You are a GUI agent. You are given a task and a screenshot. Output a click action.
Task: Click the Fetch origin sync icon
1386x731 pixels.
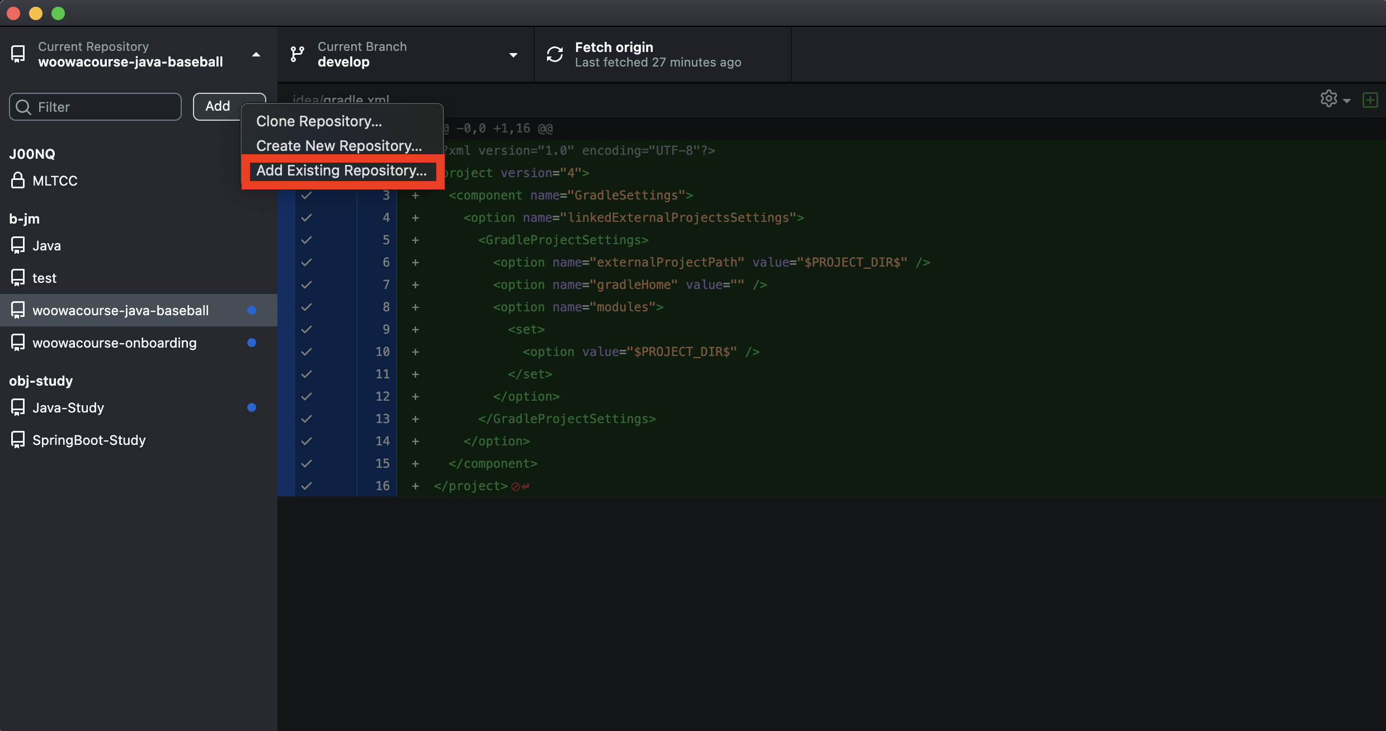[x=554, y=54]
